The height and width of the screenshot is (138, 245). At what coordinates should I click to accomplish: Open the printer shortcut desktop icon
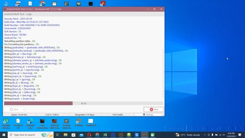(x=18, y=3)
